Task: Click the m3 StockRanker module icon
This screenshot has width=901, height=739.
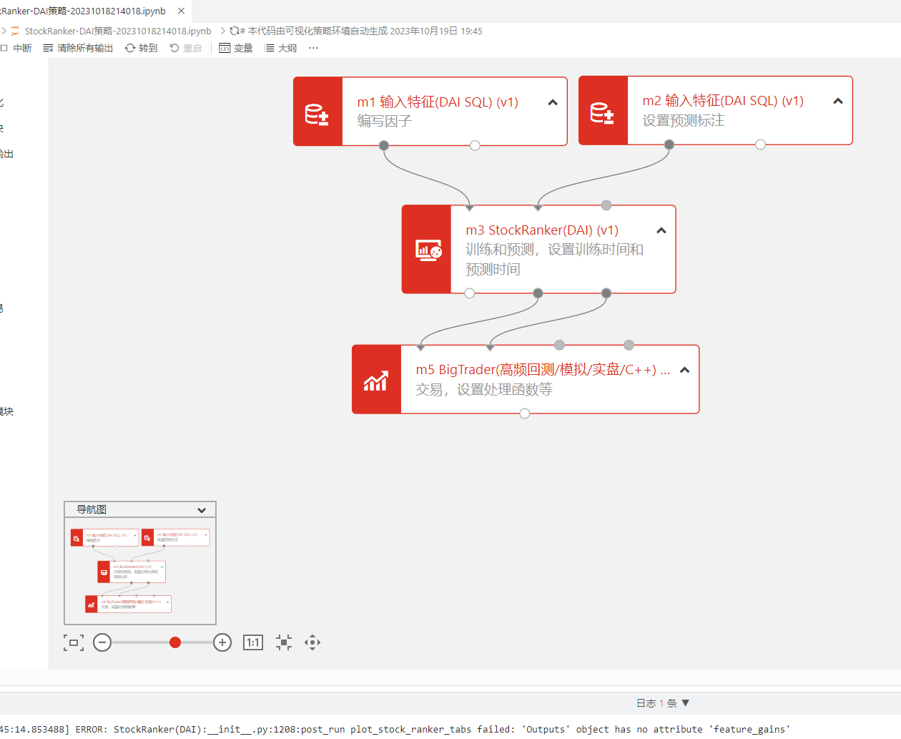Action: click(427, 250)
